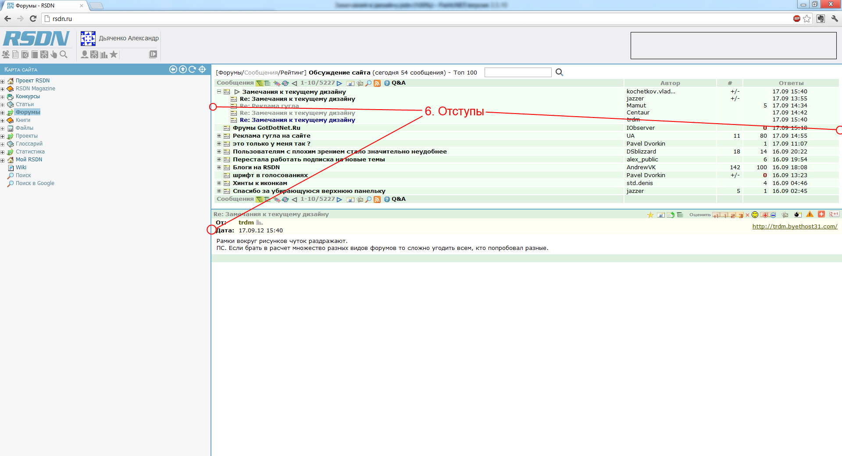842x456 pixels.
Task: Click the smiley face rating icon
Action: pos(755,215)
